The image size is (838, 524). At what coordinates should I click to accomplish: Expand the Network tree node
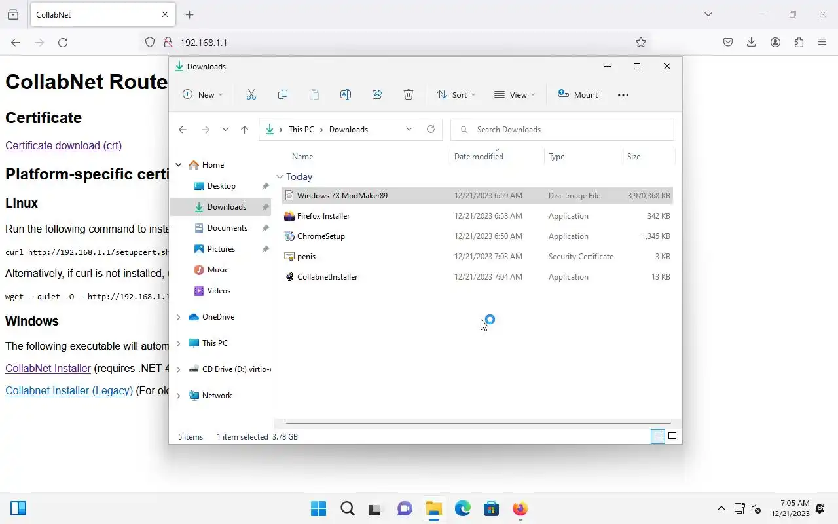tap(179, 396)
